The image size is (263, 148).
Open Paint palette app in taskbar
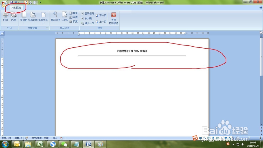(100, 144)
